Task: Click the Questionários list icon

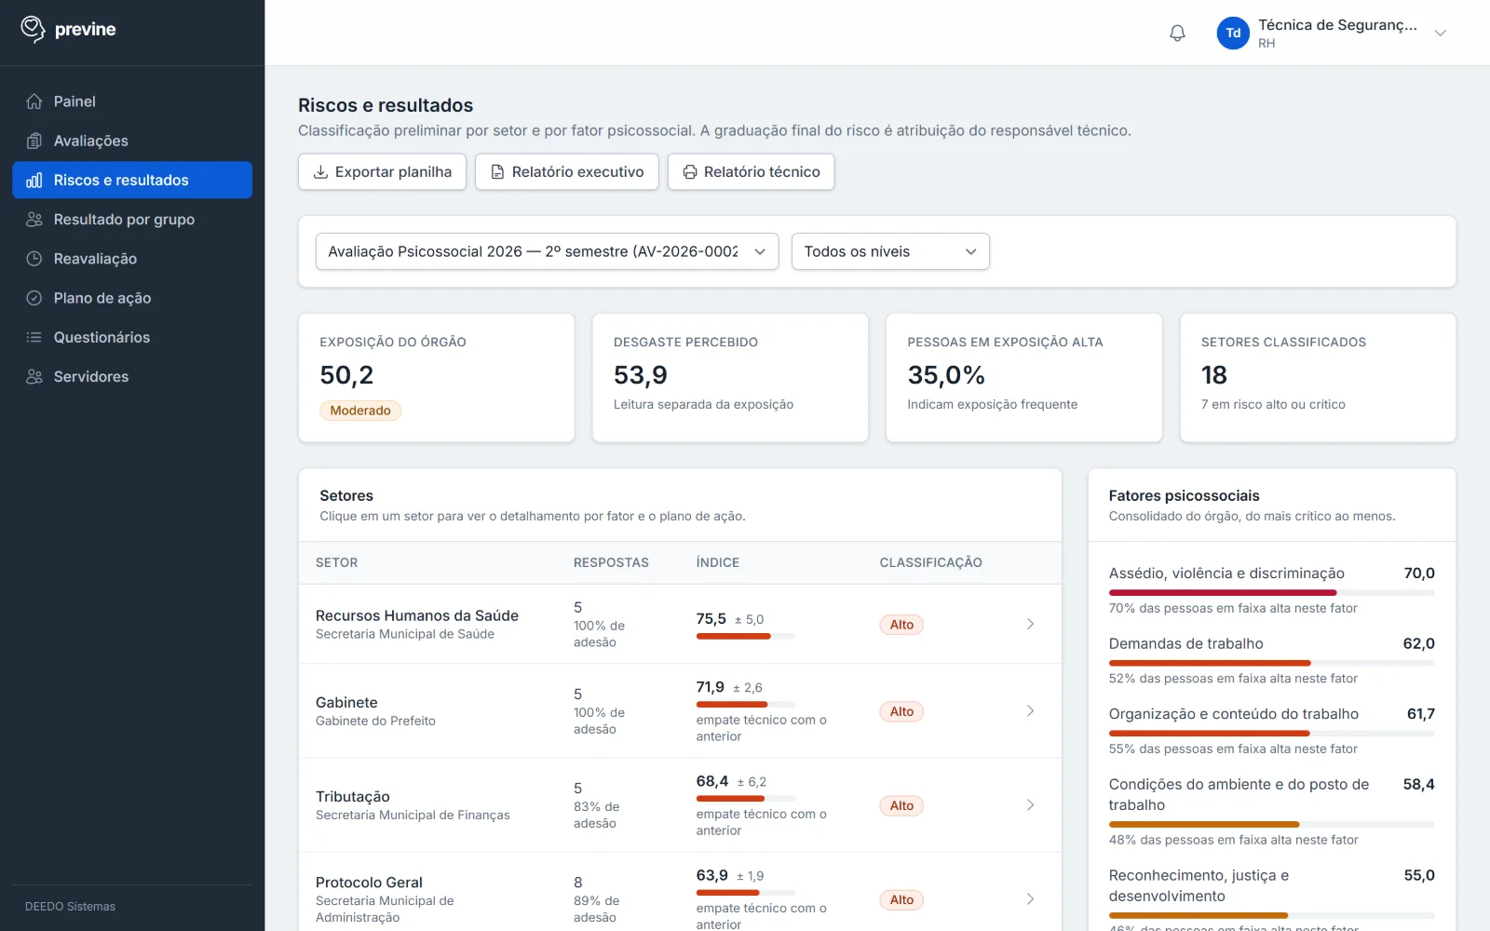Action: click(34, 337)
